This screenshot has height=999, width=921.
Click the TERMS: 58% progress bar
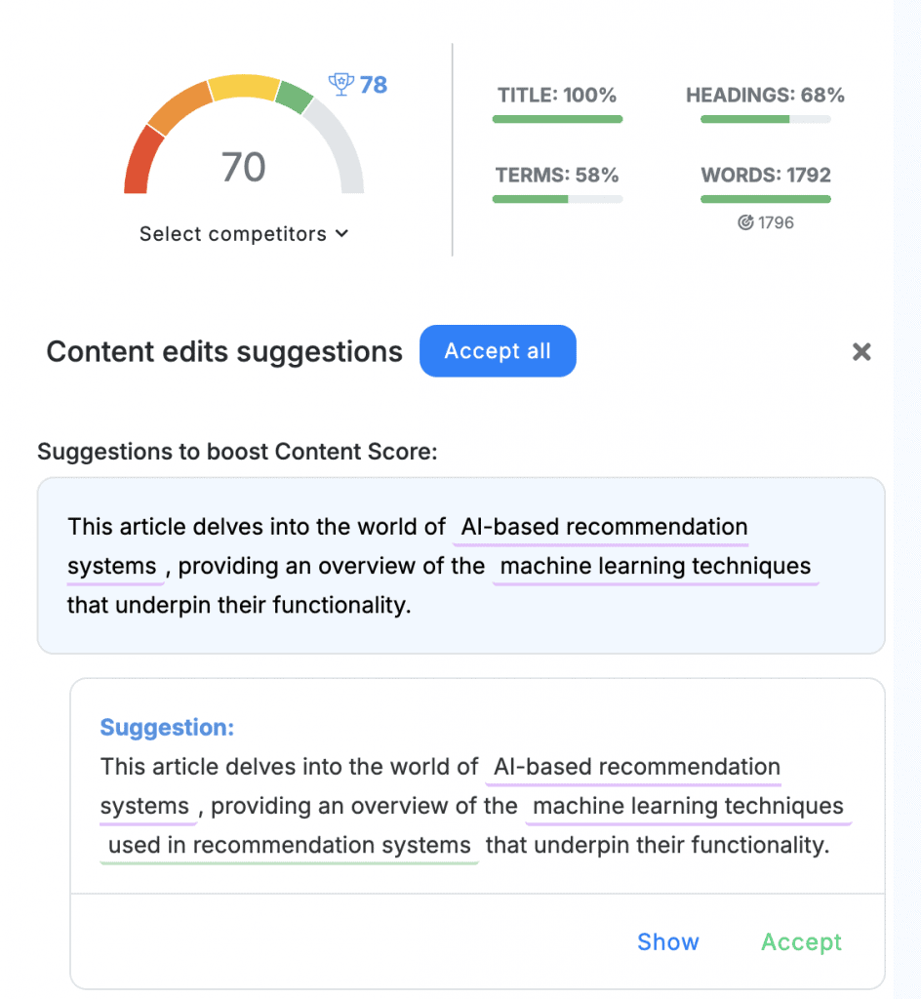point(557,199)
